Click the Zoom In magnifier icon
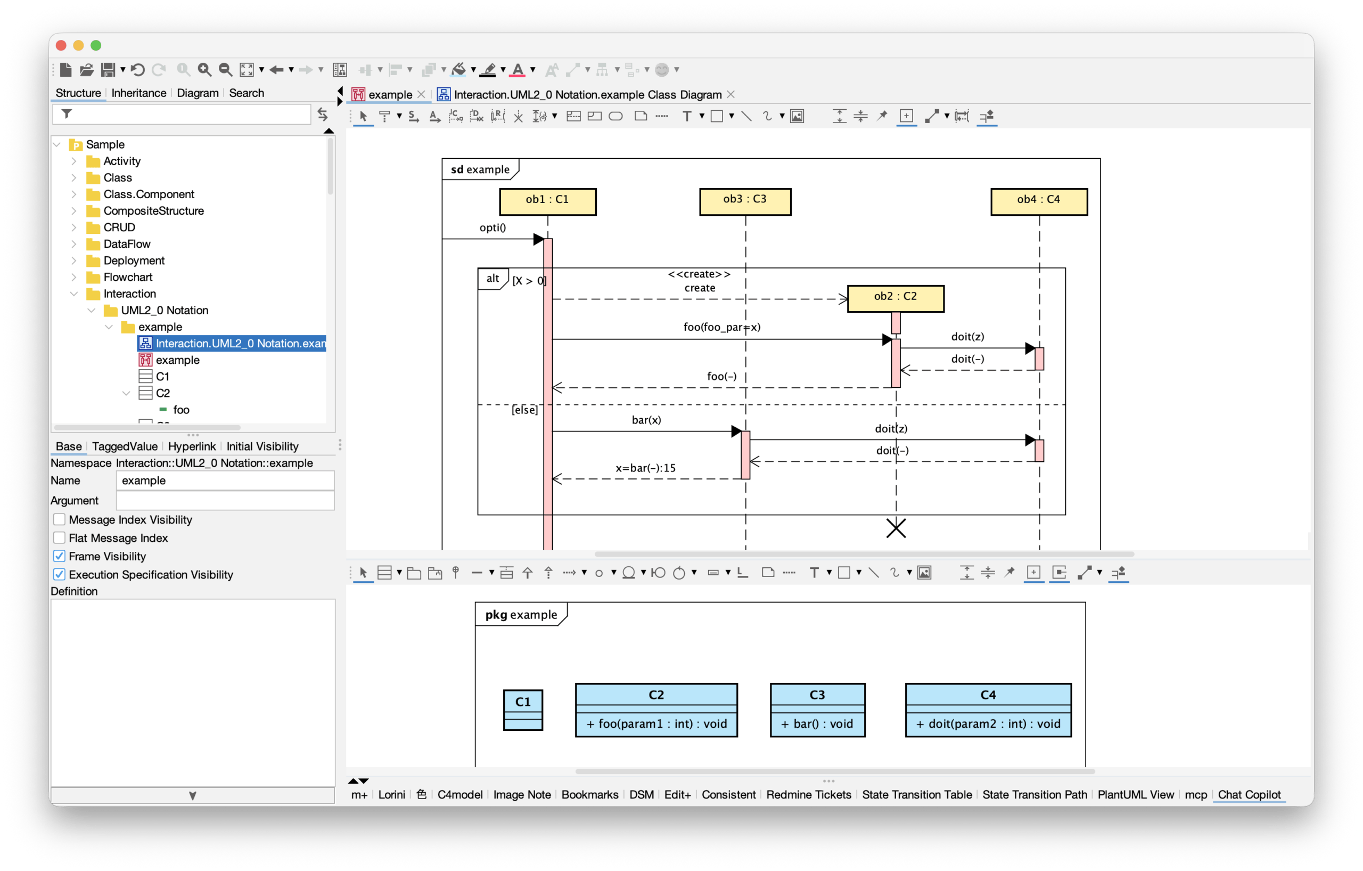 pos(204,69)
